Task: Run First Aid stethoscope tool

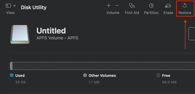Action: pos(132,6)
